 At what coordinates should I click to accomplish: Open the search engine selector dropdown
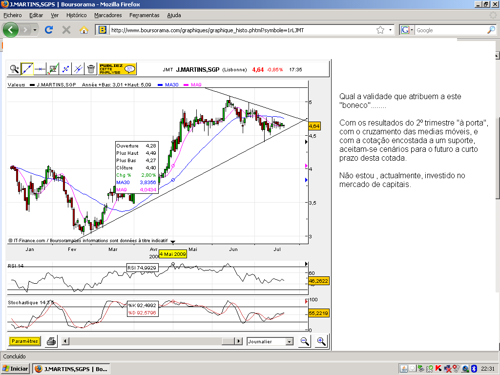pyautogui.click(x=407, y=30)
